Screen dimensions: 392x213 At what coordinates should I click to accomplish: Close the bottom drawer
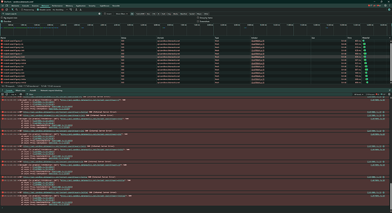coord(389,90)
